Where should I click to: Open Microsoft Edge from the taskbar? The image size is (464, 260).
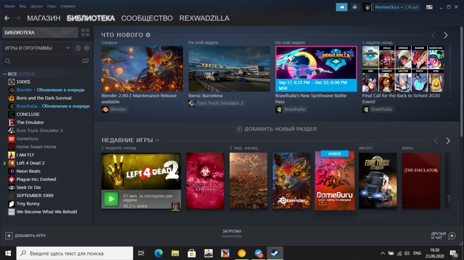pyautogui.click(x=158, y=253)
